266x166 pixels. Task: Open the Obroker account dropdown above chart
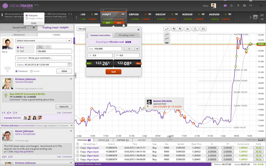tap(81, 29)
